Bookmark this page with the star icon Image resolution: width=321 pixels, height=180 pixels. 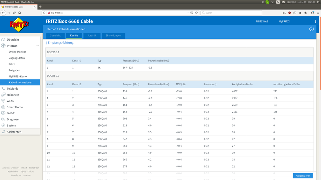[196, 13]
